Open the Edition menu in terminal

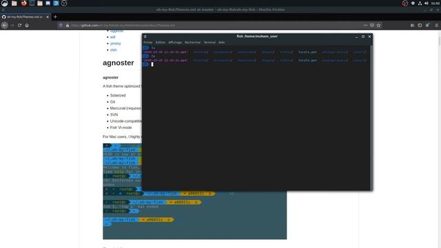[161, 42]
